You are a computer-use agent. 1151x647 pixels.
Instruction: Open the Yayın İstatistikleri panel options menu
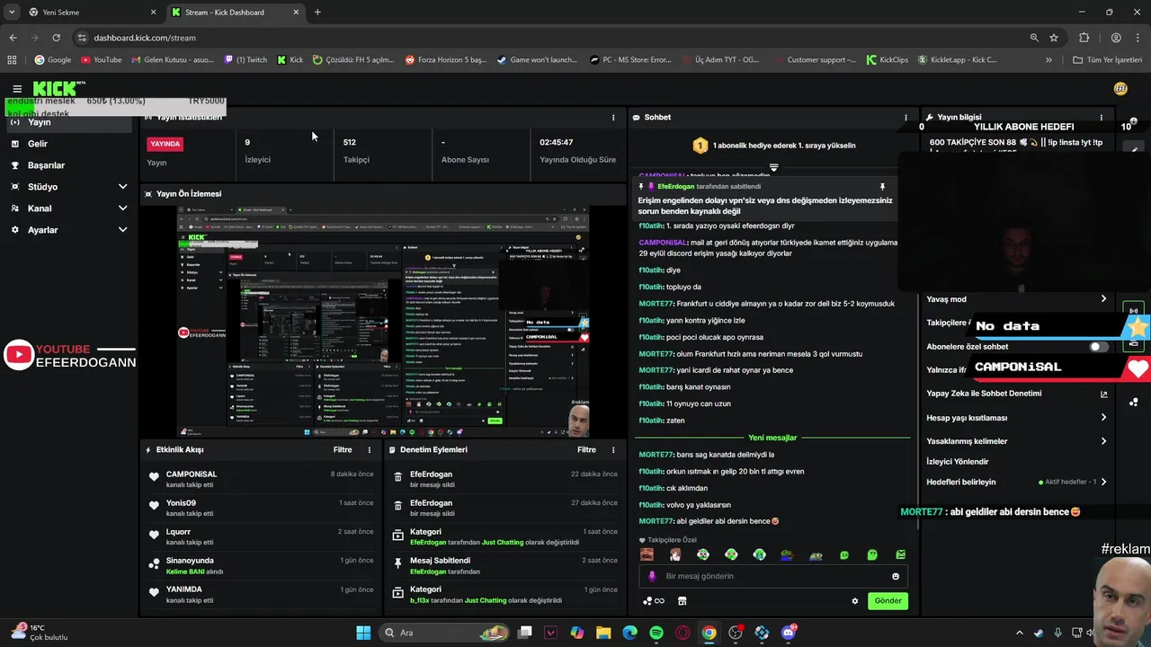(613, 118)
